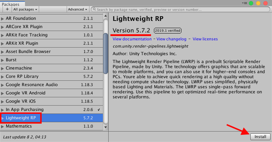Open the View changelog link

[x=171, y=39]
